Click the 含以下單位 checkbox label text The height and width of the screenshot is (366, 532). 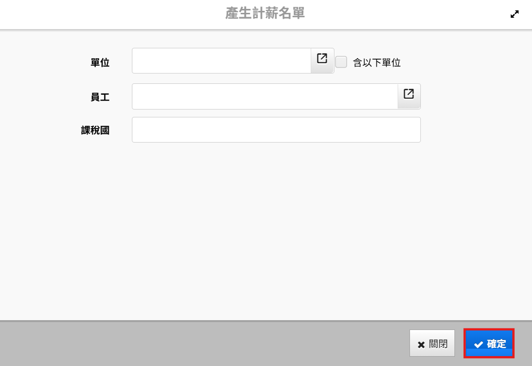[x=376, y=63]
